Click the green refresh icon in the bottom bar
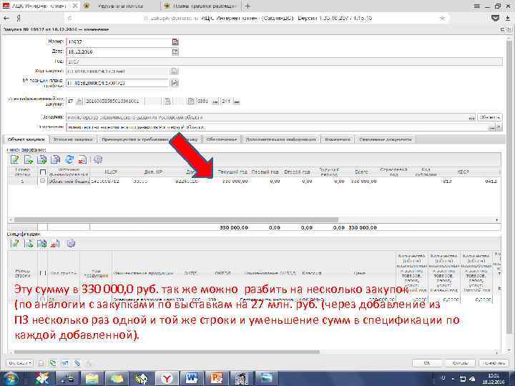The height and width of the screenshot is (386, 515). coord(52,363)
